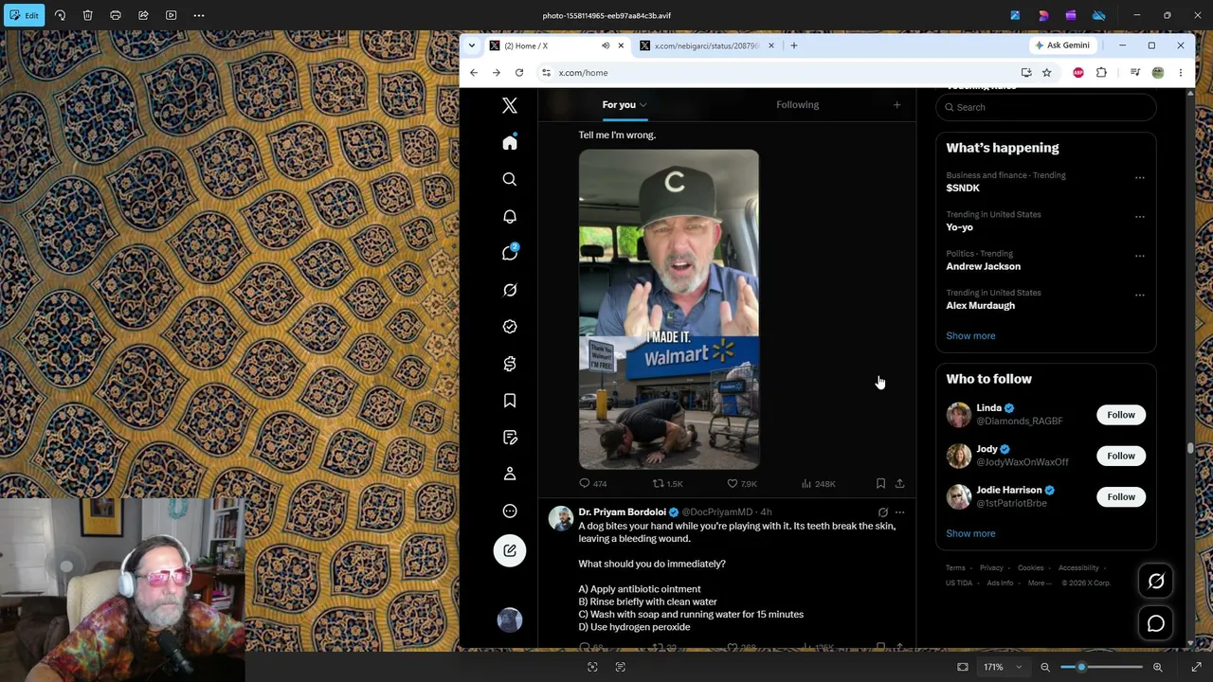
Task: Open Chrome media controls
Action: [x=1134, y=73]
